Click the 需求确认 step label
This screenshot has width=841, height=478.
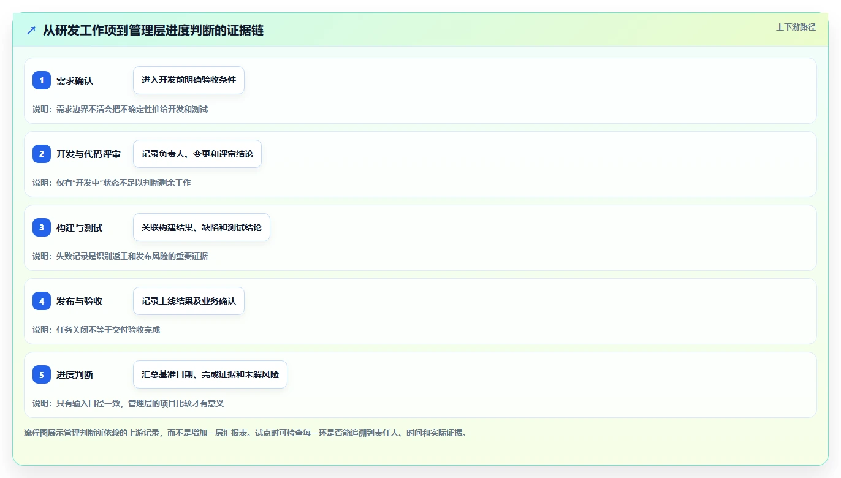[75, 81]
